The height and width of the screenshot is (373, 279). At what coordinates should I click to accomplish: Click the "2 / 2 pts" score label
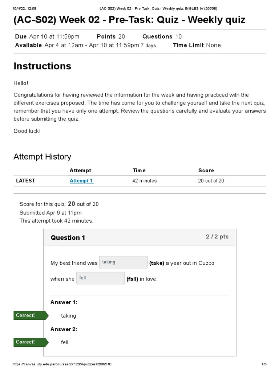tap(217, 236)
